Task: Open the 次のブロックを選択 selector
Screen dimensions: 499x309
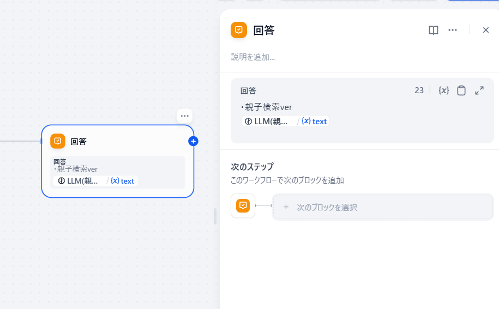Action: coord(383,207)
